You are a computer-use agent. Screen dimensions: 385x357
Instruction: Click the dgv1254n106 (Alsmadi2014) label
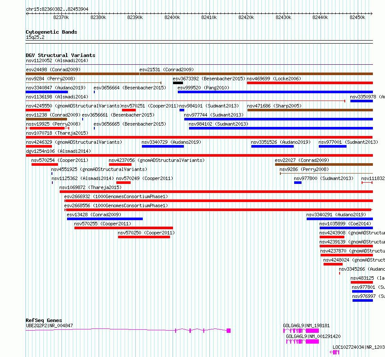pos(58,151)
